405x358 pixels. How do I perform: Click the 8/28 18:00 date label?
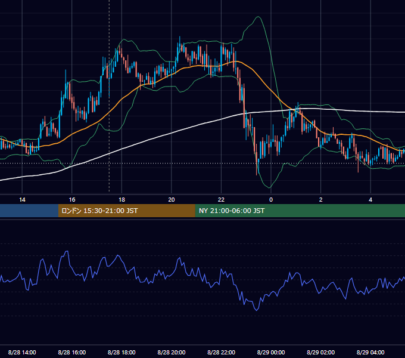[x=121, y=352]
